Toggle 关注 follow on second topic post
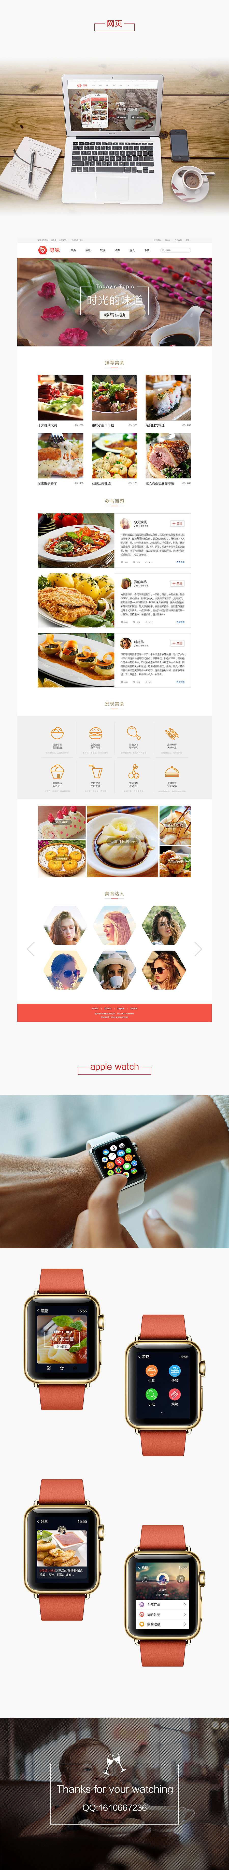The height and width of the screenshot is (1870, 229). (178, 583)
